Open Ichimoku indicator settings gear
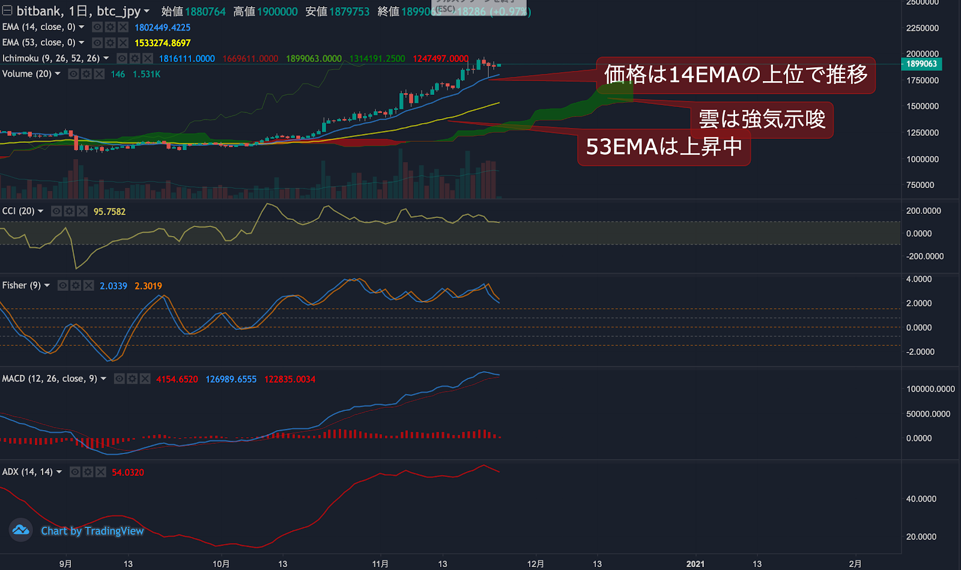 [135, 58]
